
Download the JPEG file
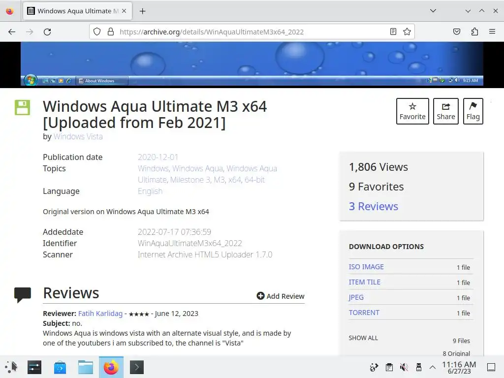coord(356,297)
